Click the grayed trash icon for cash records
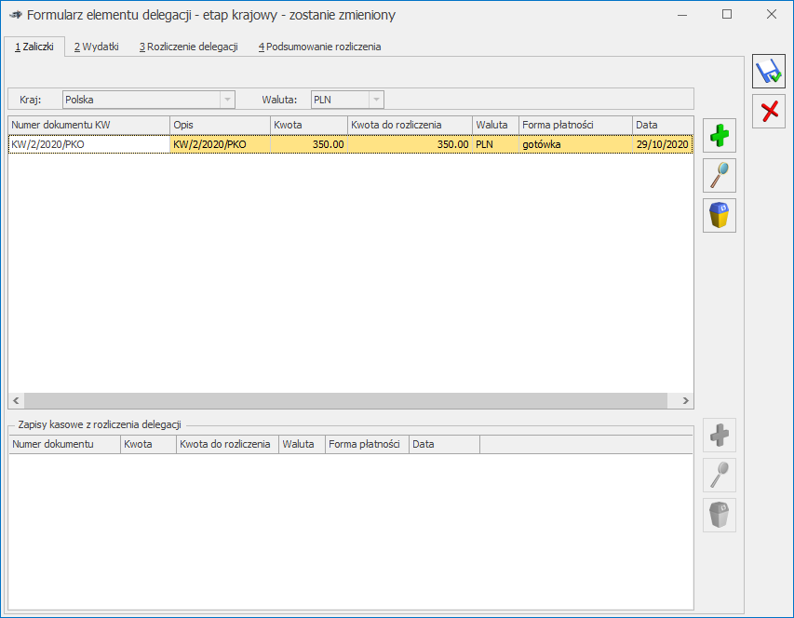794x618 pixels. coord(720,515)
